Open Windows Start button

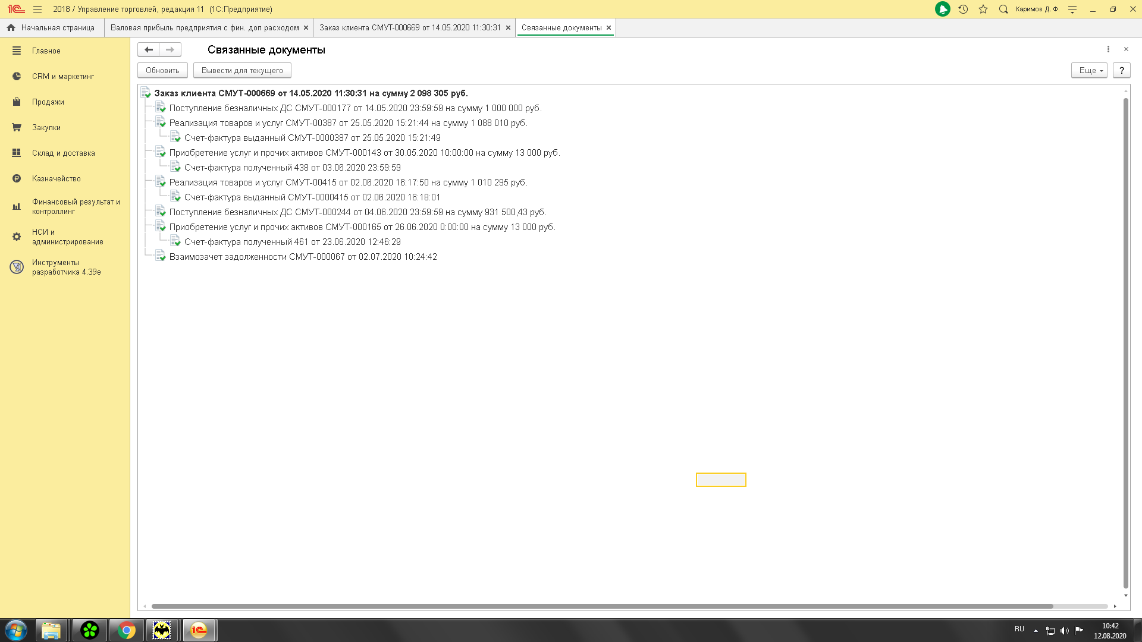[x=16, y=630]
